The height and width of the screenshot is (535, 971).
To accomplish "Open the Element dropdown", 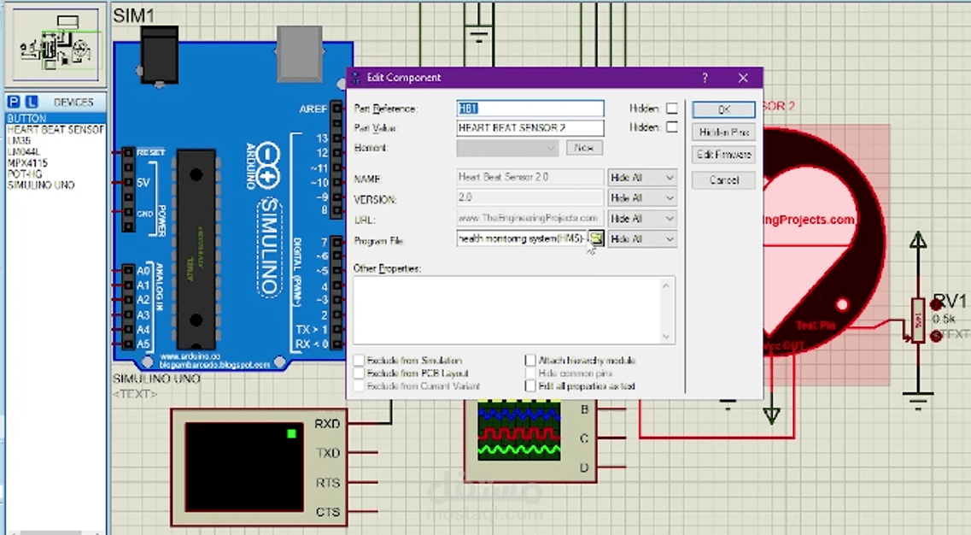I will (x=507, y=148).
